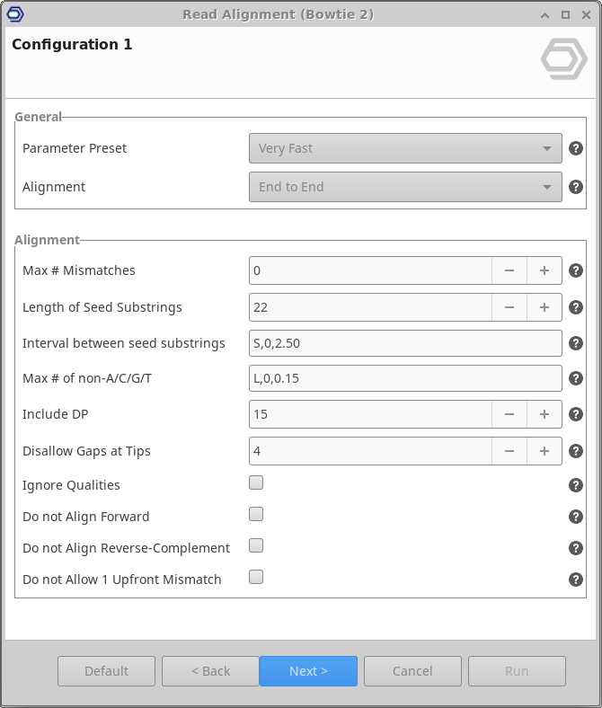Check Do not Allow 1 Upfront Mismatch
The image size is (602, 708).
256,577
